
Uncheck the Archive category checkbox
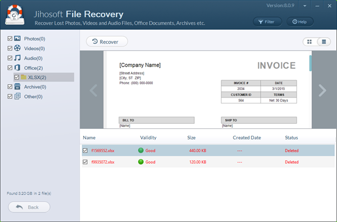(x=10, y=87)
